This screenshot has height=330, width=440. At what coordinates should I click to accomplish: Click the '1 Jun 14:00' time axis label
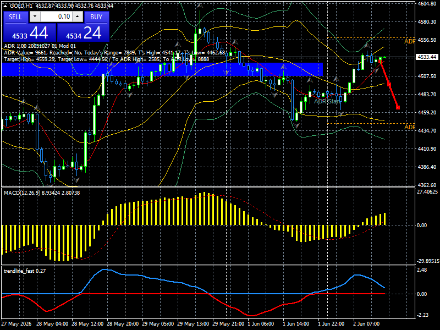tap(296, 323)
